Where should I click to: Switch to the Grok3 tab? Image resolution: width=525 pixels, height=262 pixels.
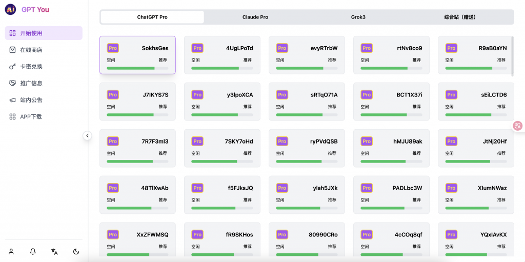(358, 17)
